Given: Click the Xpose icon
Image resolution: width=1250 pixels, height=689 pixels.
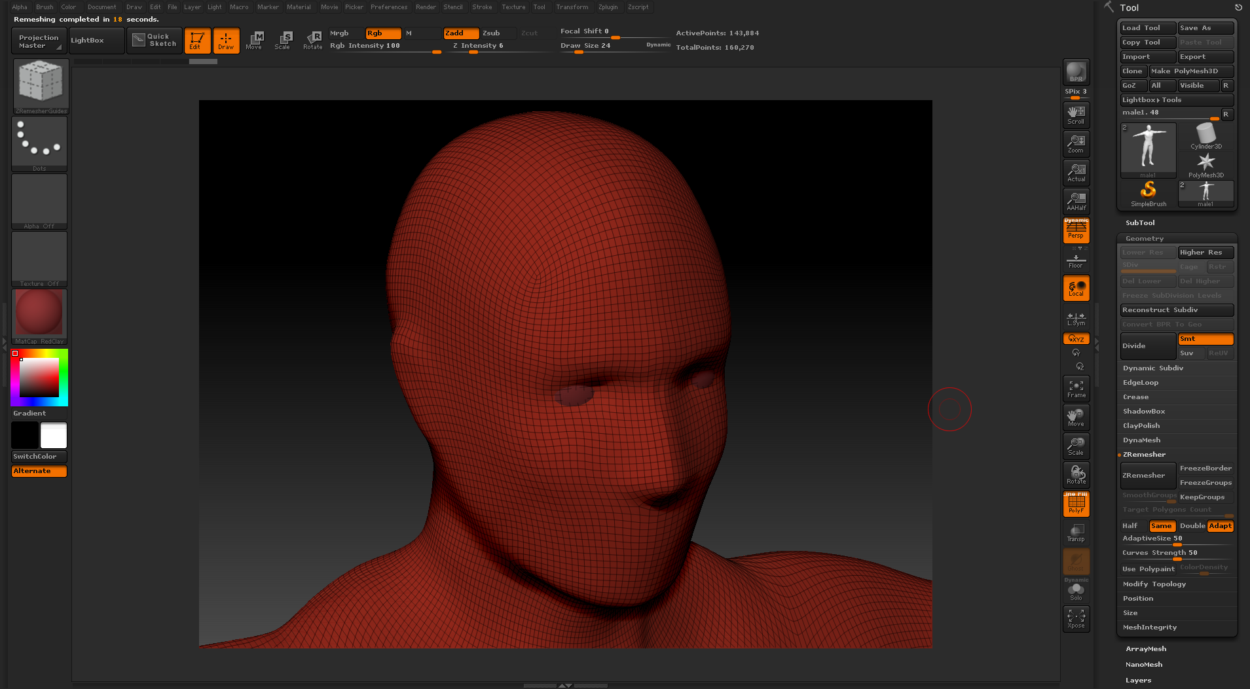Looking at the screenshot, I should [1076, 618].
